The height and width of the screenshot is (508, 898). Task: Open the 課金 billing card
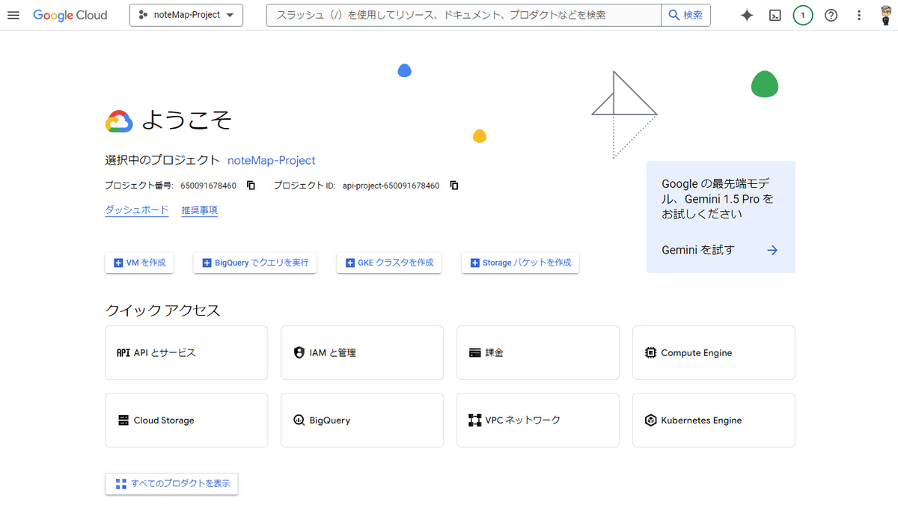(x=538, y=352)
